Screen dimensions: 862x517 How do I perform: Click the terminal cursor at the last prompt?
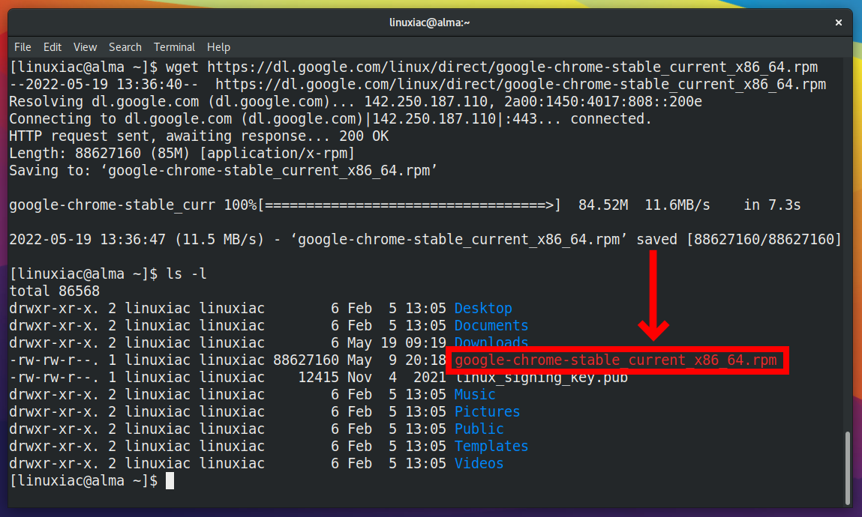point(170,481)
